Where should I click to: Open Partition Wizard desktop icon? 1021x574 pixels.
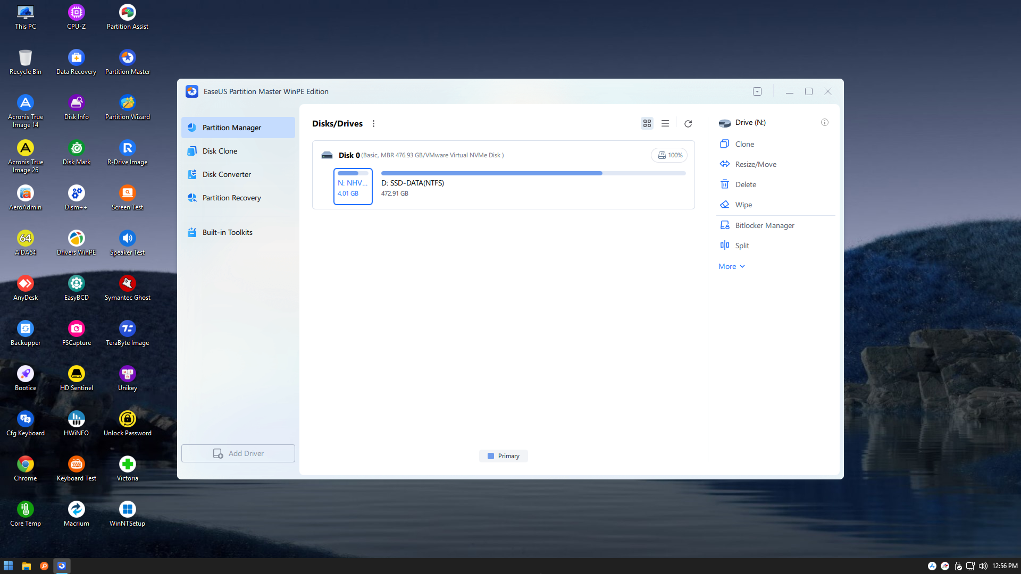pos(127,107)
